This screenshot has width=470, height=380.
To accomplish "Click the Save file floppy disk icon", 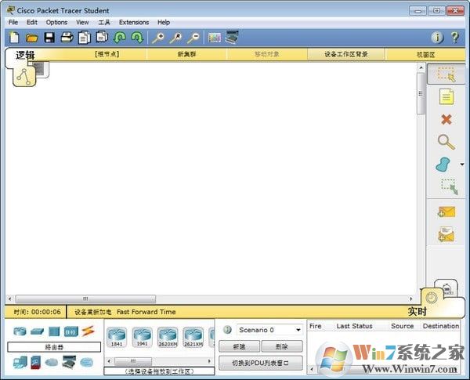I will (49, 38).
